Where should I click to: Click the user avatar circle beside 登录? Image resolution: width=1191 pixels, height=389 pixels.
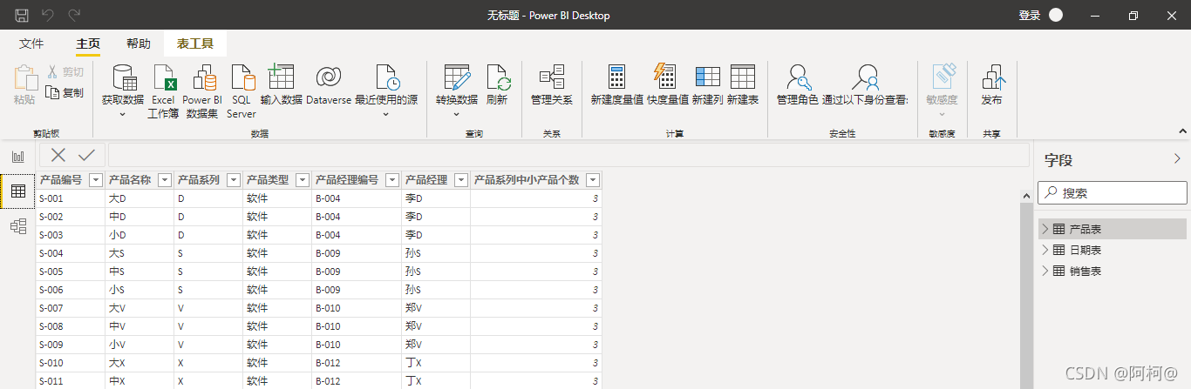pos(1056,15)
